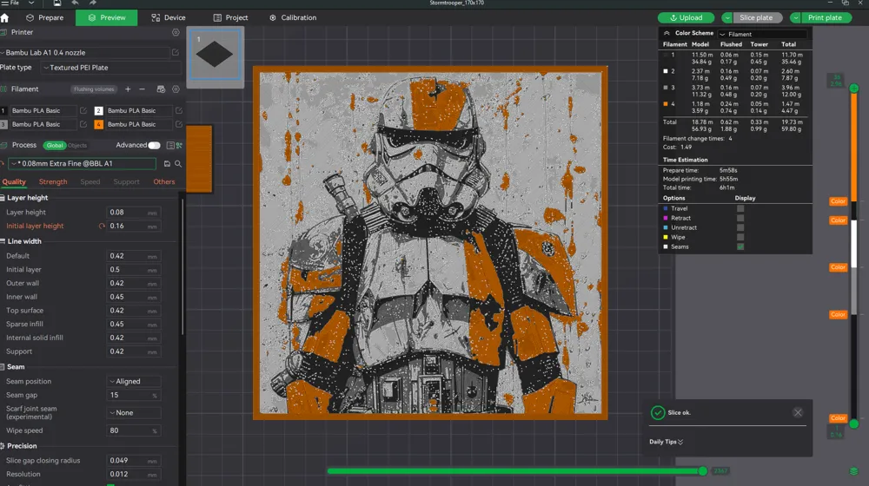869x486 pixels.
Task: Edit filament 4 Bambu PLA Basic preset
Action: tap(179, 125)
